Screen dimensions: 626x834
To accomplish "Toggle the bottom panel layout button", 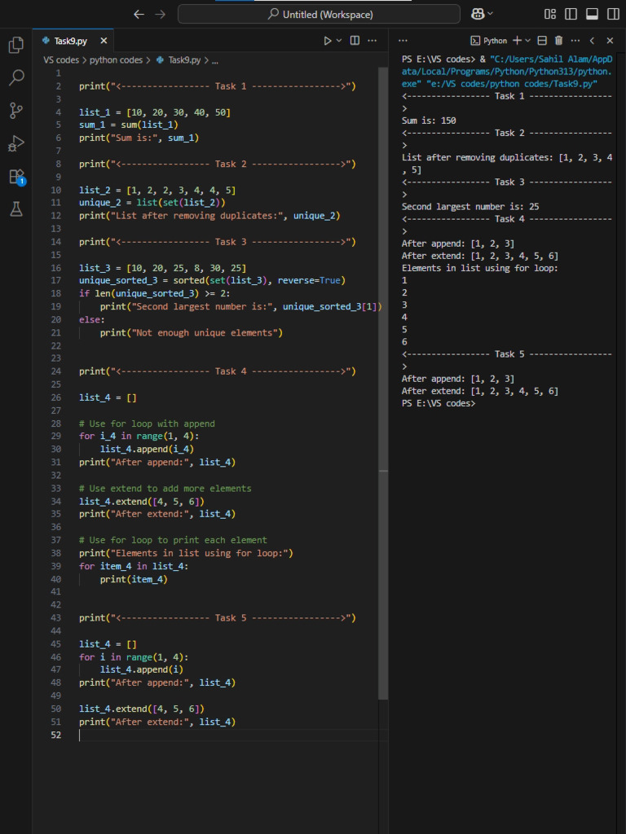I will 591,15.
